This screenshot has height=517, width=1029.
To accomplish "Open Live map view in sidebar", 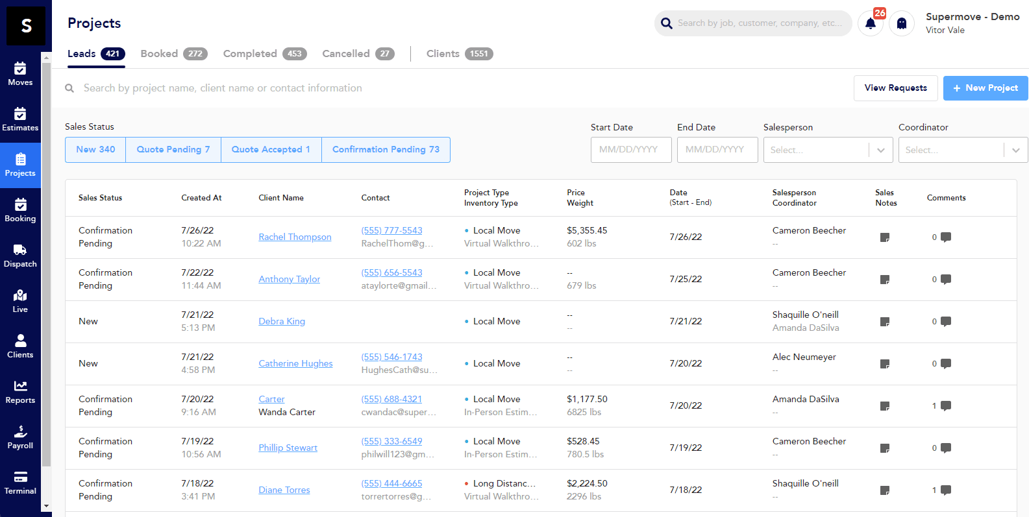I will (20, 301).
